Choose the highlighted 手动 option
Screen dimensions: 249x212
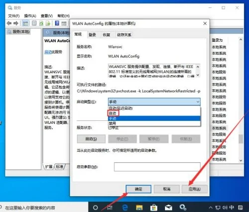[x=154, y=118]
